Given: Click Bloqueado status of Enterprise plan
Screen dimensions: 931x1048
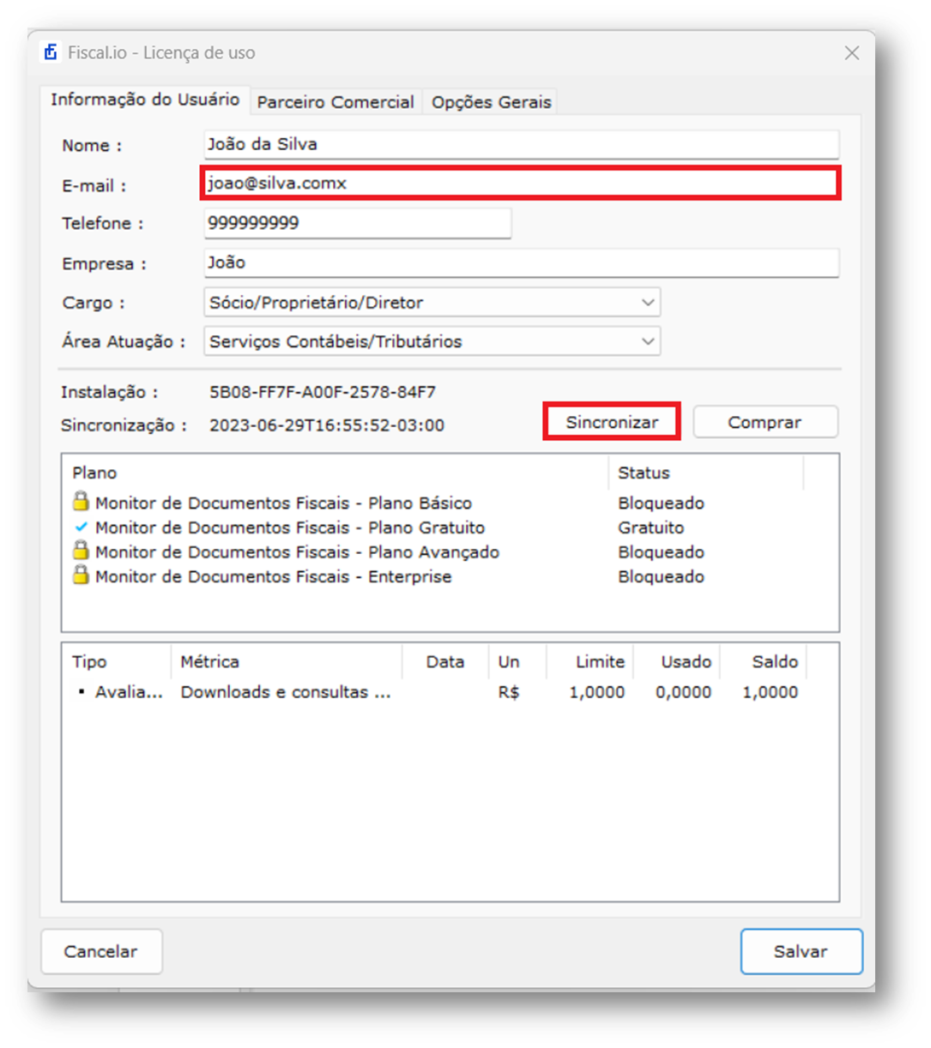Looking at the screenshot, I should [x=661, y=576].
